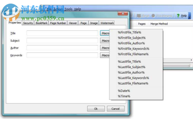The image size is (193, 119).
Task: Click the Pages column header
Action: pos(142,24)
